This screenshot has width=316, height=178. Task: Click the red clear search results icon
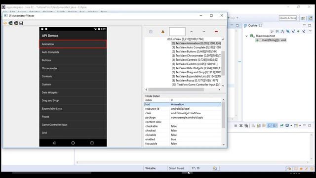click(x=216, y=32)
